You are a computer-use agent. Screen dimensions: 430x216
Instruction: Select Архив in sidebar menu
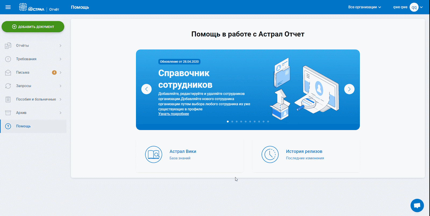(33, 113)
